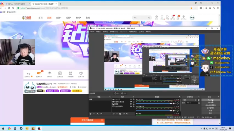Bookmark page with the browser star icon

[191, 8]
